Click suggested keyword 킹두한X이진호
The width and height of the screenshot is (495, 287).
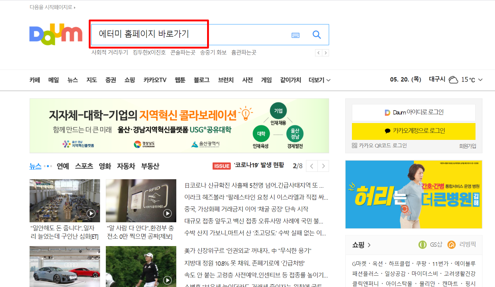(x=149, y=53)
